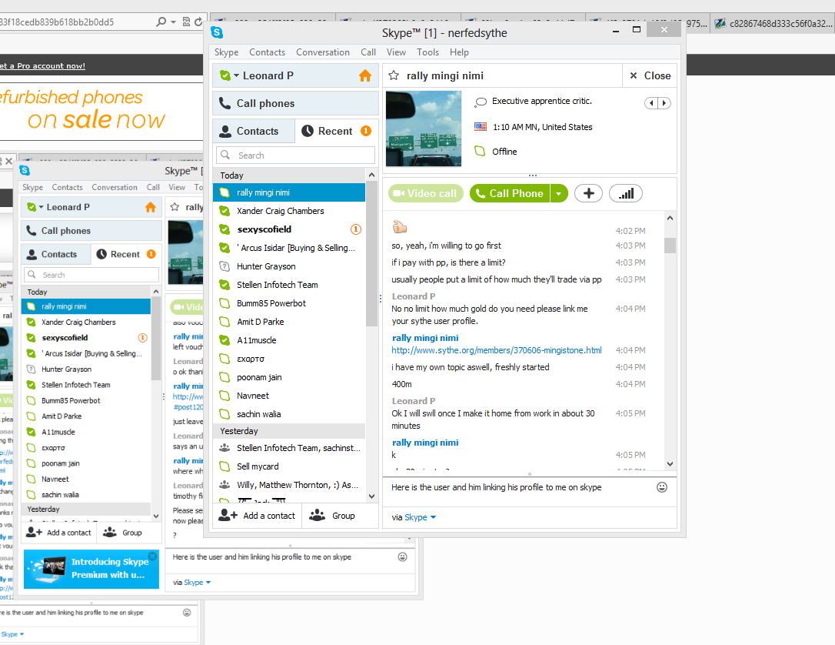Click home icon in back Skype window
The width and height of the screenshot is (835, 645).
[151, 207]
